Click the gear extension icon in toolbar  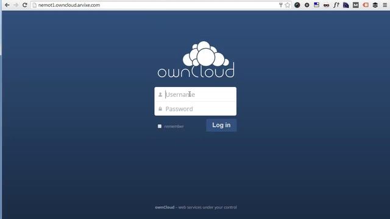[x=307, y=5]
